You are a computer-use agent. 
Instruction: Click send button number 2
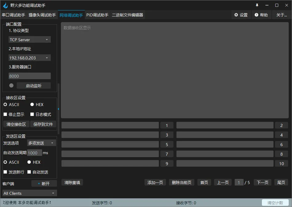282,125
